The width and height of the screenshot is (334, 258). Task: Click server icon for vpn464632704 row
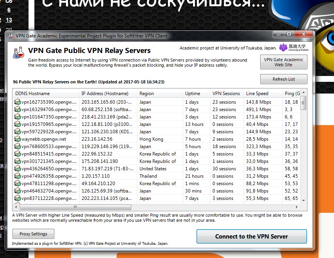tap(17, 191)
